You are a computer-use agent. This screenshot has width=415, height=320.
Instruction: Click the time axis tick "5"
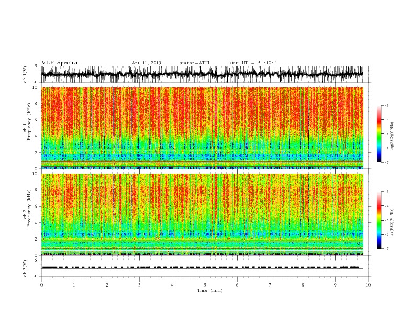pos(205,285)
